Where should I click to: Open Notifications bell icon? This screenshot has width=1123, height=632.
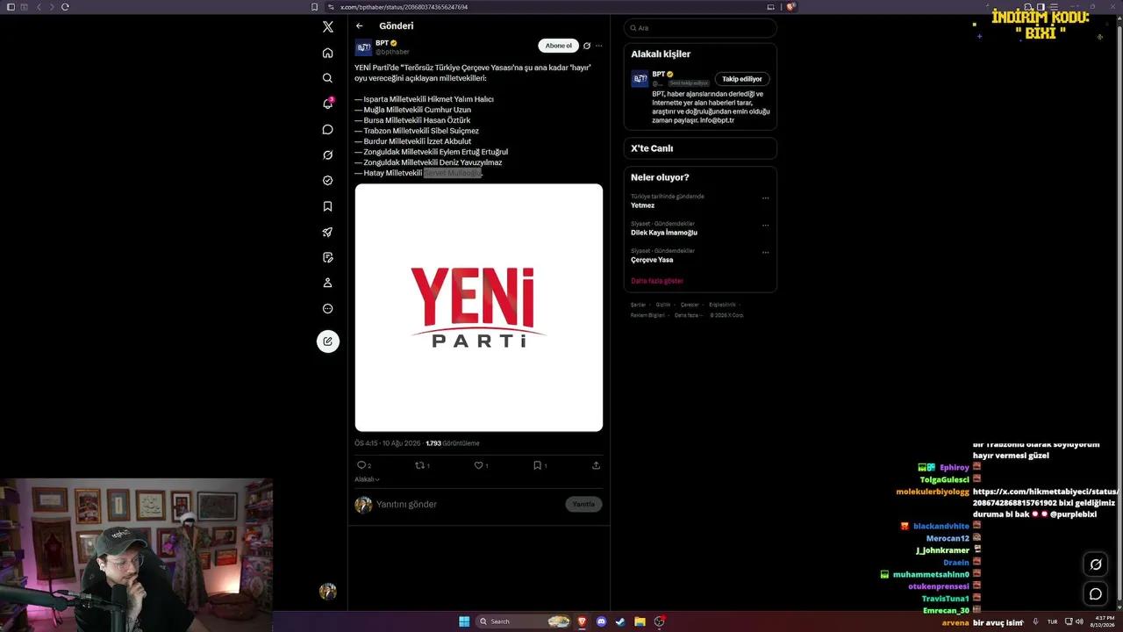coord(327,104)
